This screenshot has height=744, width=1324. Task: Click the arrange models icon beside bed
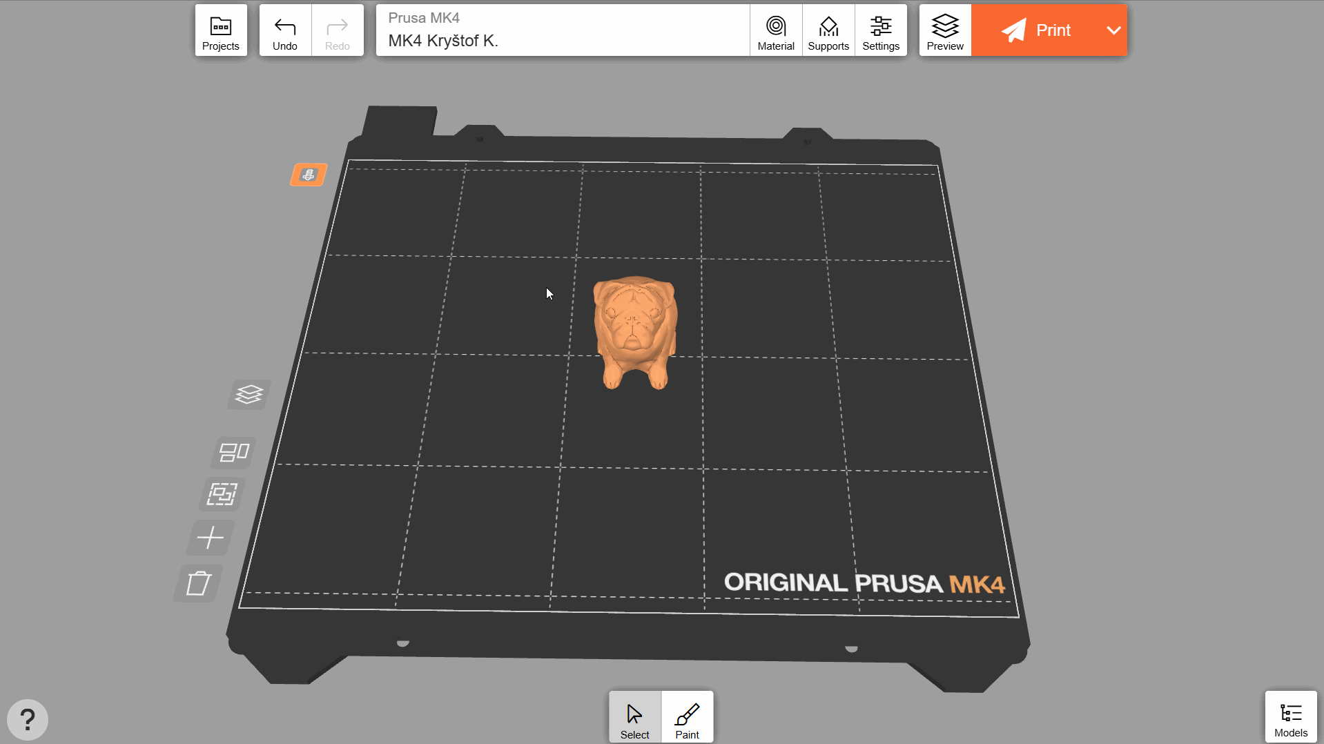(233, 452)
